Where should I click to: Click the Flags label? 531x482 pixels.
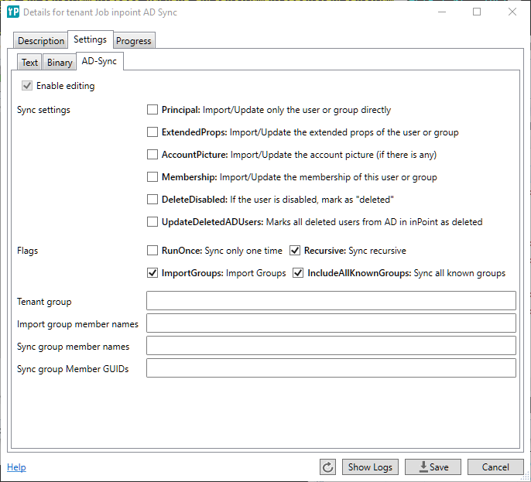coord(27,251)
